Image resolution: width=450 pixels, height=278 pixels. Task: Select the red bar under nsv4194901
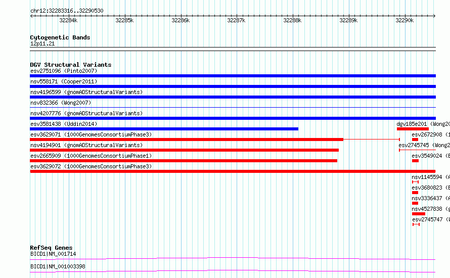point(184,150)
